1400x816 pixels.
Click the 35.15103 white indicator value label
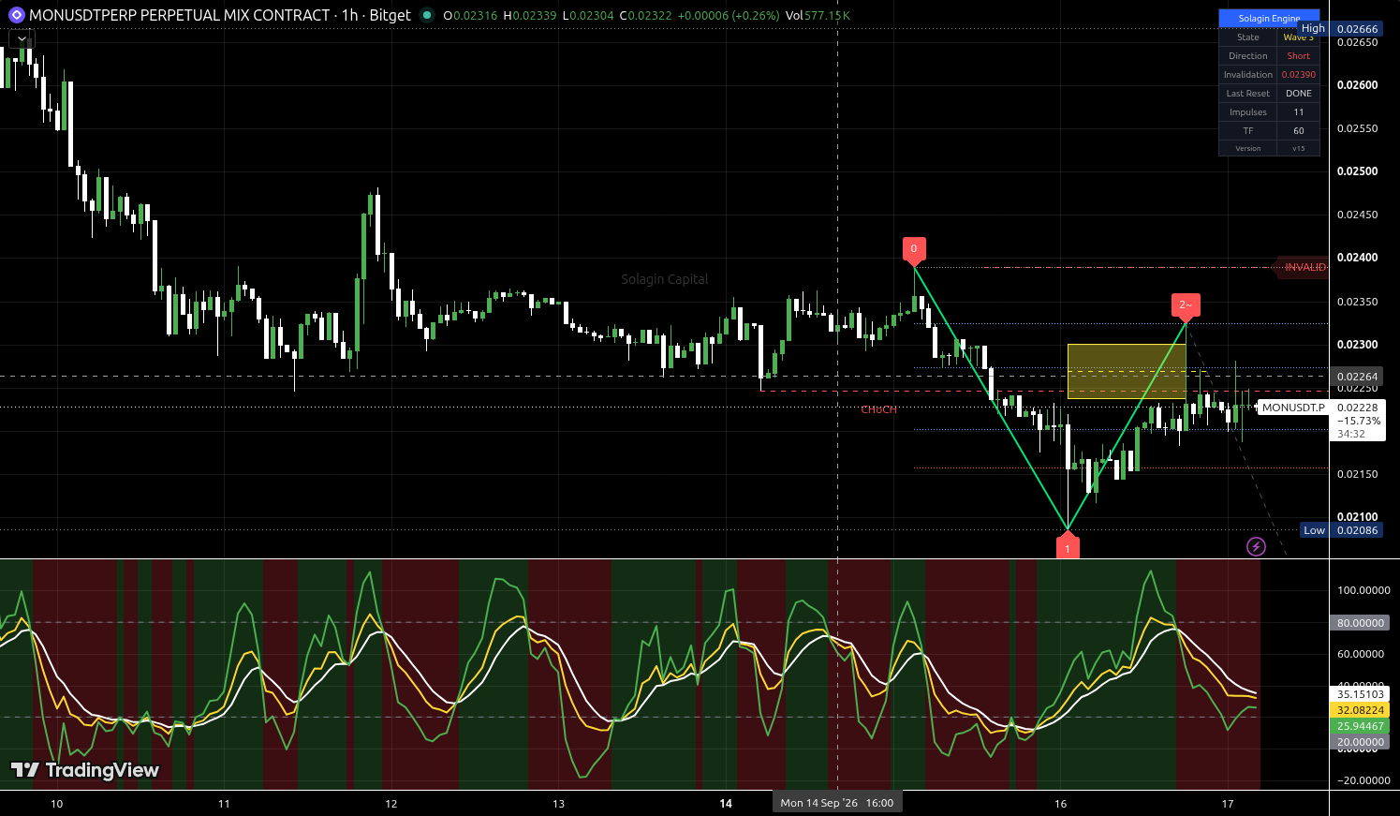point(1360,694)
